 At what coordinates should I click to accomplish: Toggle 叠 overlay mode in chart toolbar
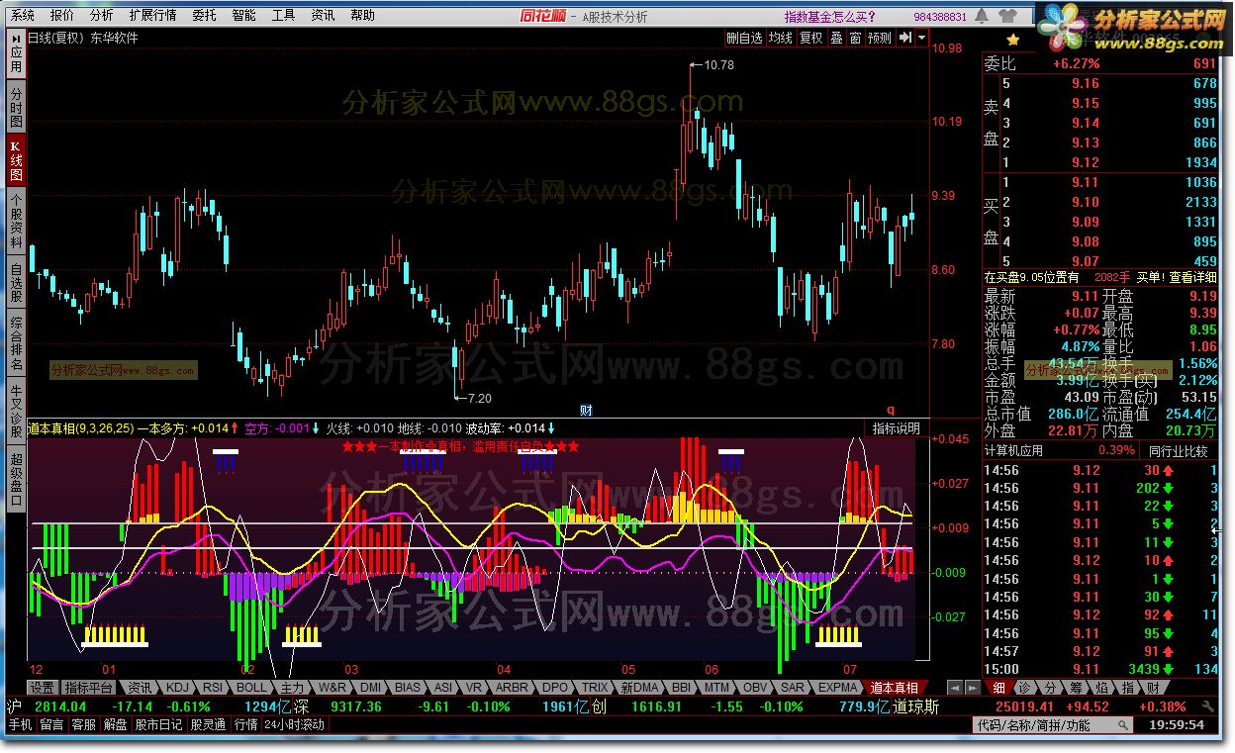point(836,38)
